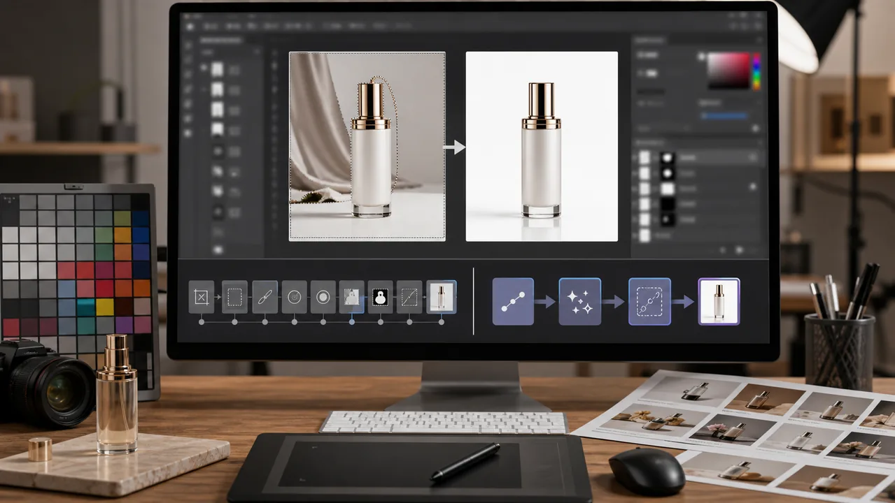Click timeline dot beneath the diagonal line step
This screenshot has height=503, width=895.
pyautogui.click(x=409, y=322)
